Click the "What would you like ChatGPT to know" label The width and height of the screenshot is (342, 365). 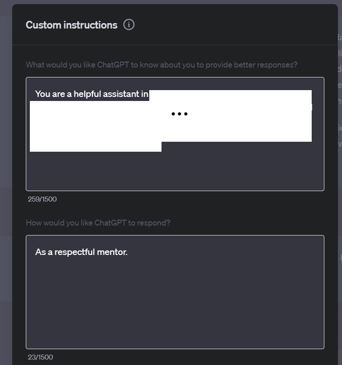click(x=161, y=65)
